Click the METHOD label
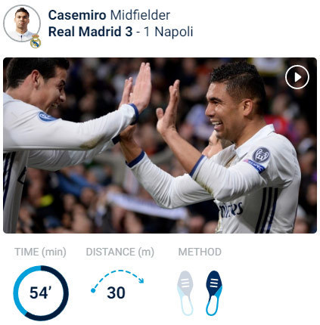320x325 pixels. pyautogui.click(x=200, y=252)
